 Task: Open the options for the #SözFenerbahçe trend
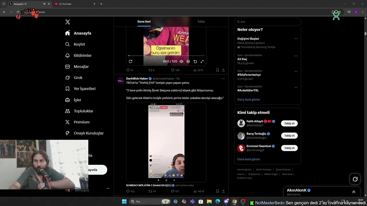pos(296,72)
